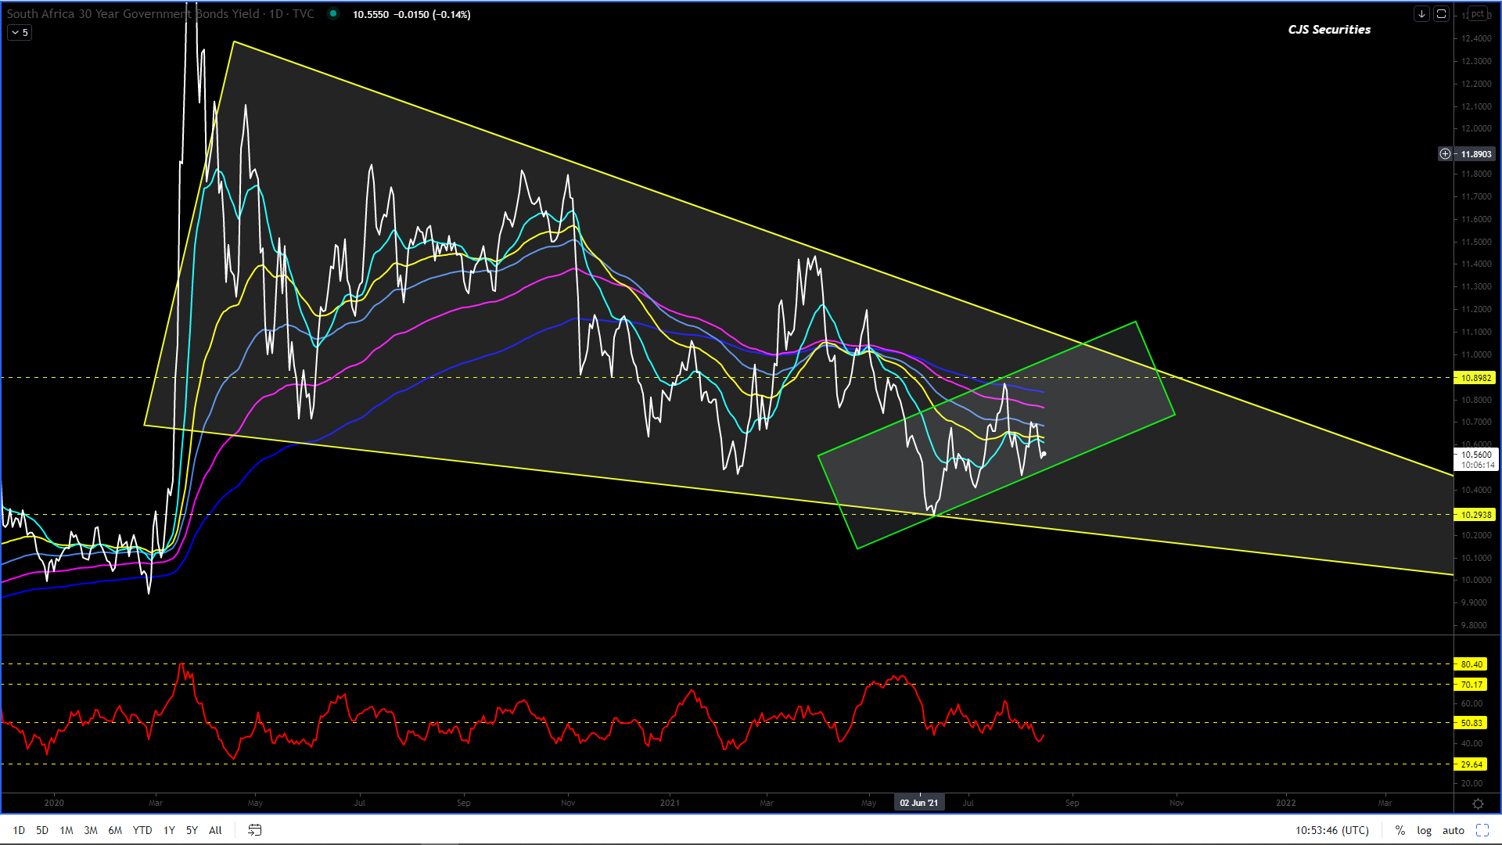Toggle auto scale option
Viewport: 1502px width, 845px height.
click(1453, 830)
